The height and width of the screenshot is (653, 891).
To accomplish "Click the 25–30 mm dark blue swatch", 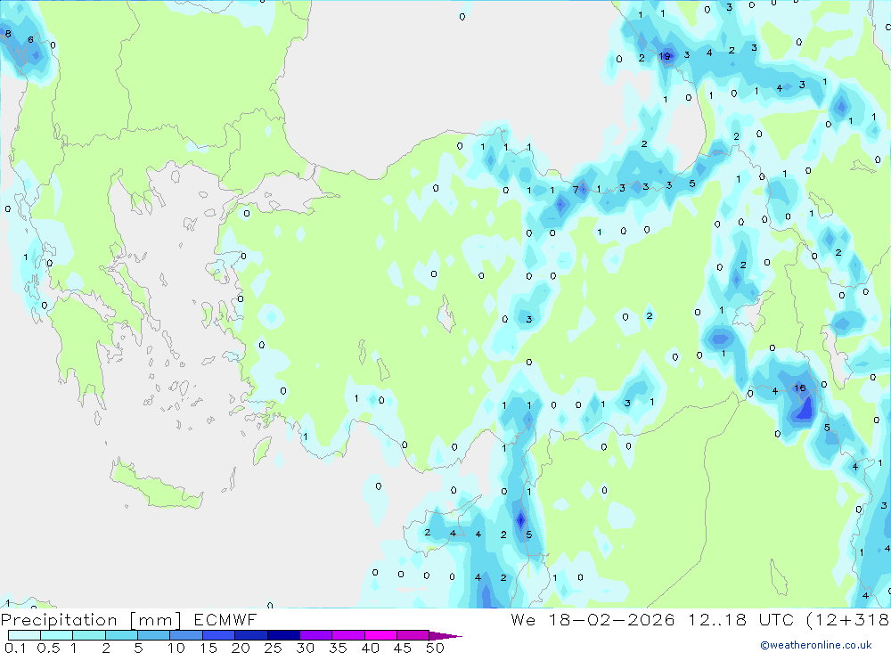I will pyautogui.click(x=283, y=635).
